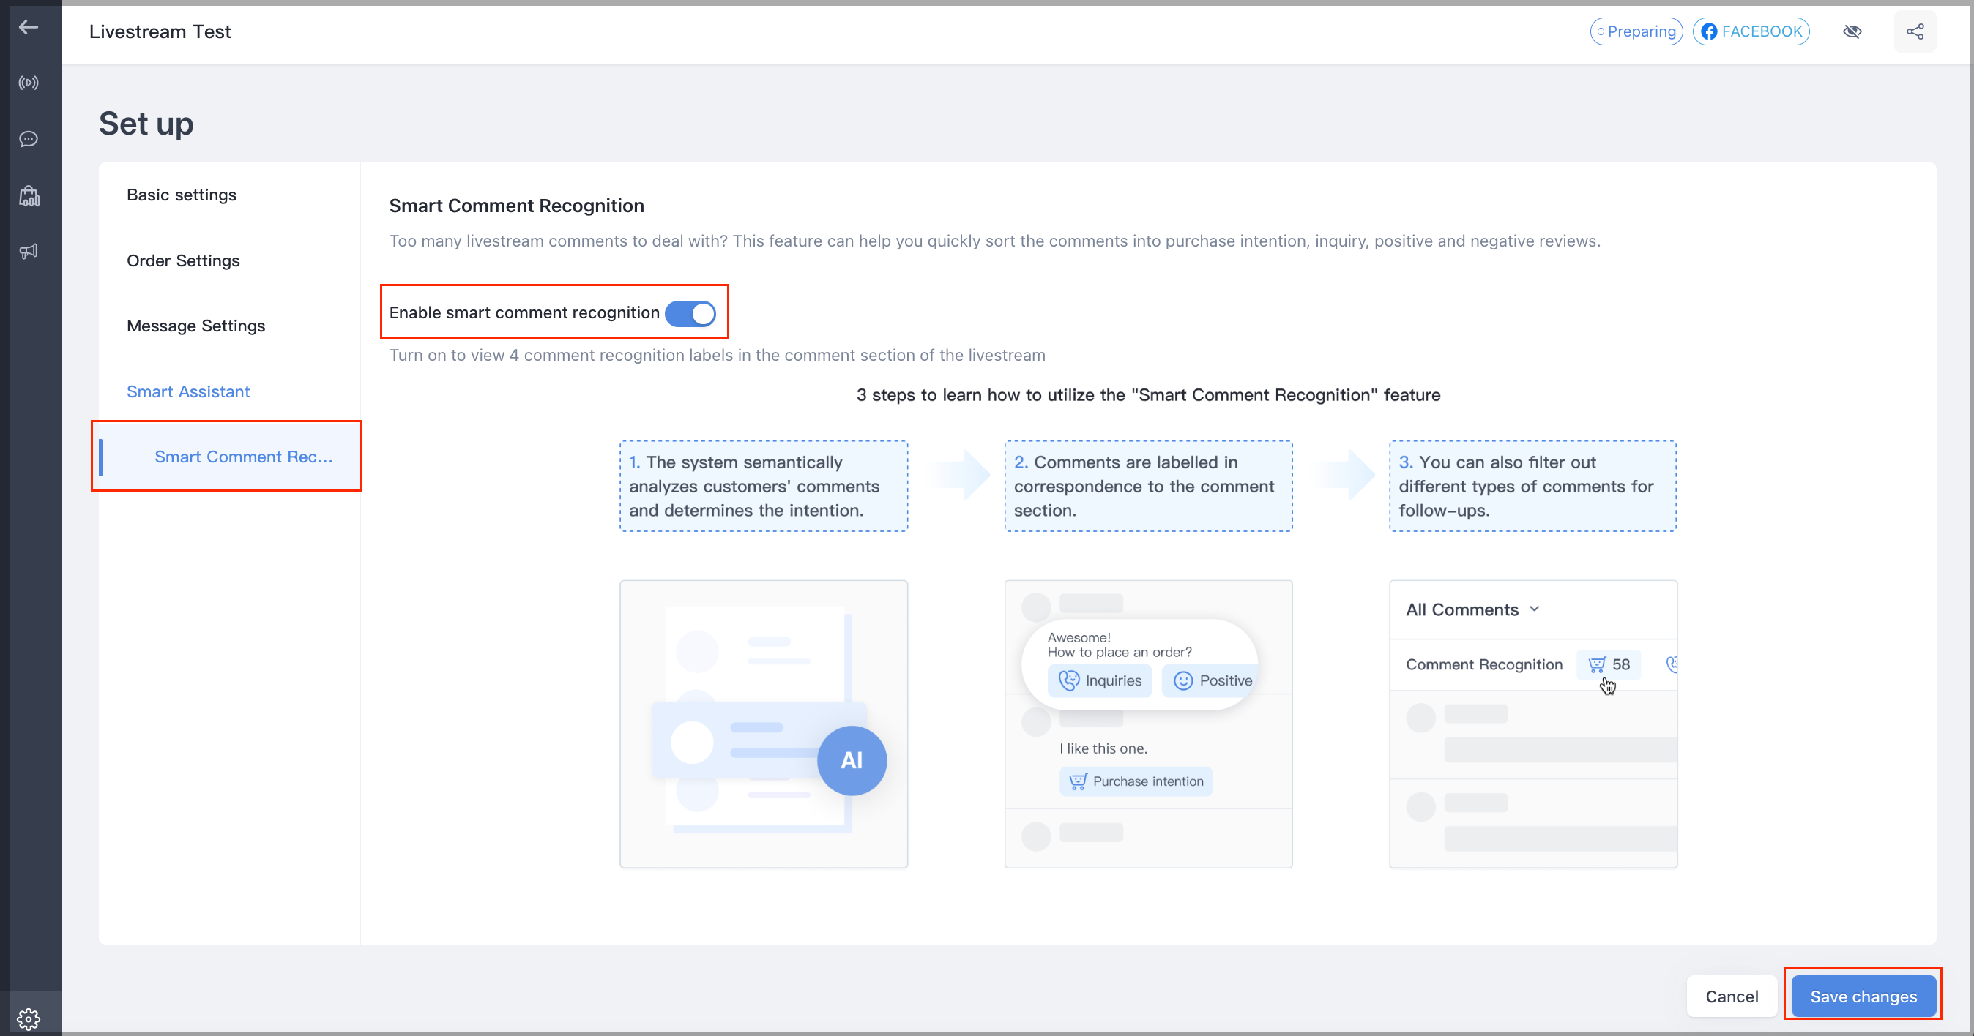The height and width of the screenshot is (1036, 1974).
Task: Disable the smart comment recognition switch
Action: point(690,313)
